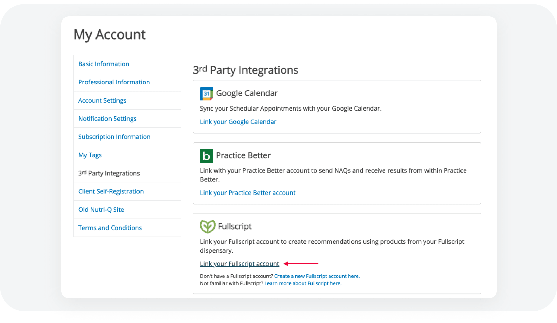Screen dimensions: 557x323
Task: View Subscription Information page
Action: coord(114,137)
